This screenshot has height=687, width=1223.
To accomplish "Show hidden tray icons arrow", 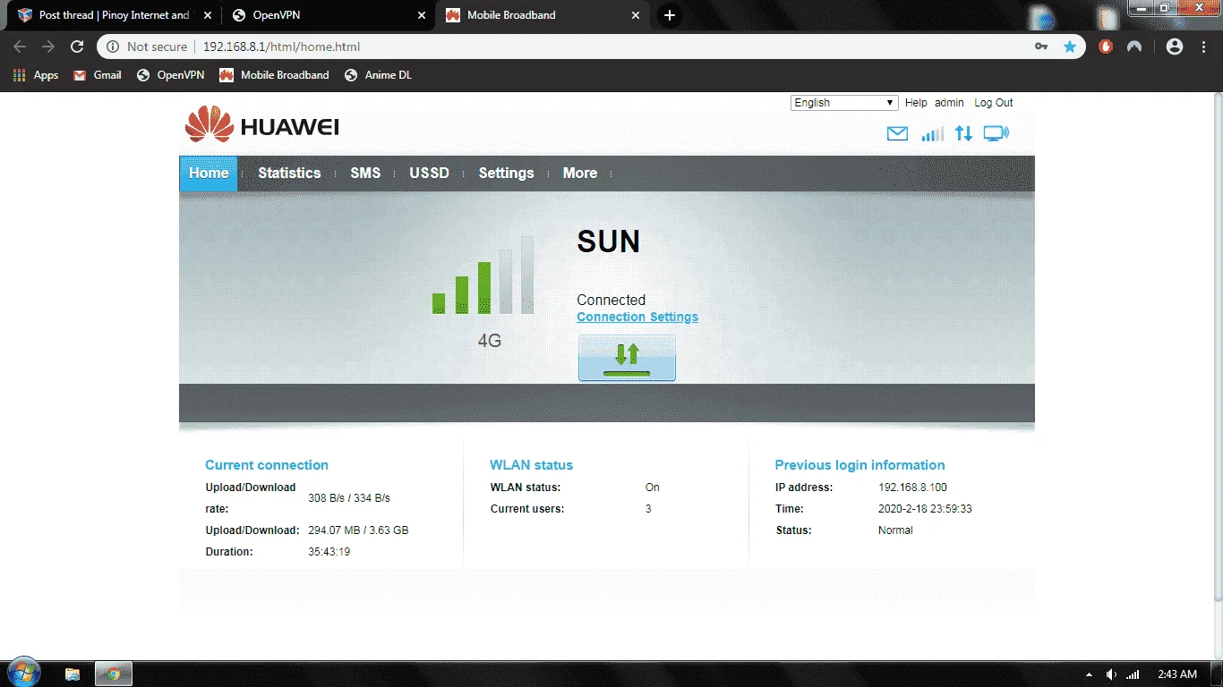I will [1089, 674].
